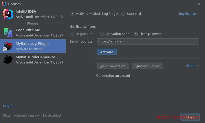Click the arrow icon beside Buy license

click(198, 14)
